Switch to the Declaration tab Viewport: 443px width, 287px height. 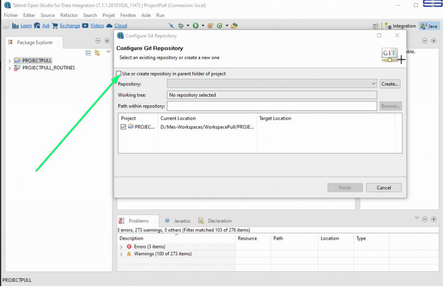tap(215, 221)
